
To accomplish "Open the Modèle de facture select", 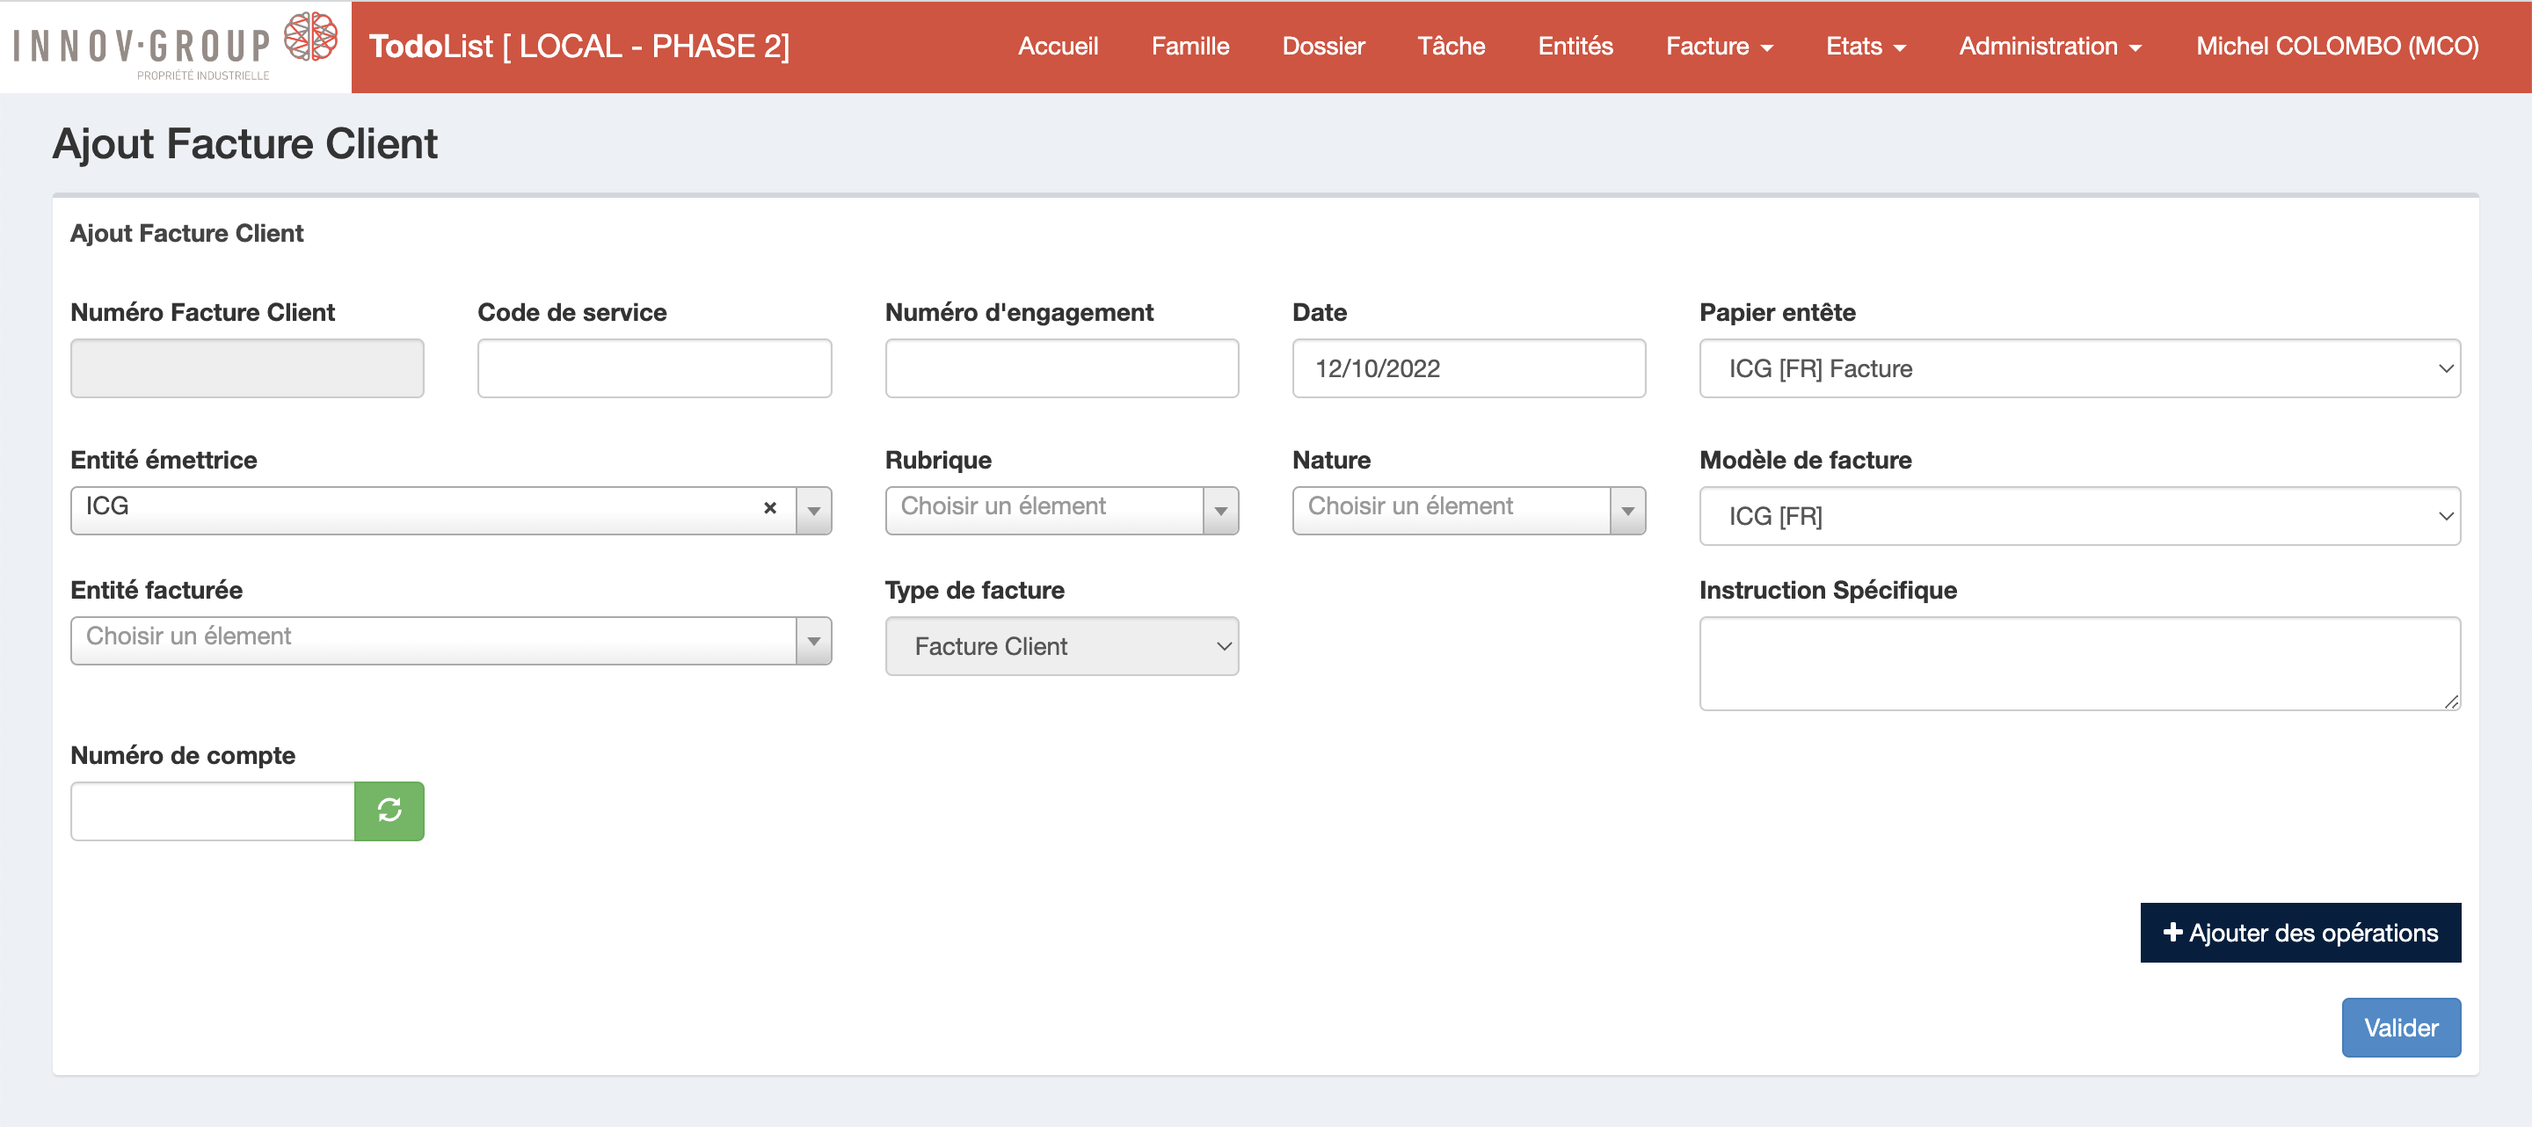I will click(x=2080, y=516).
